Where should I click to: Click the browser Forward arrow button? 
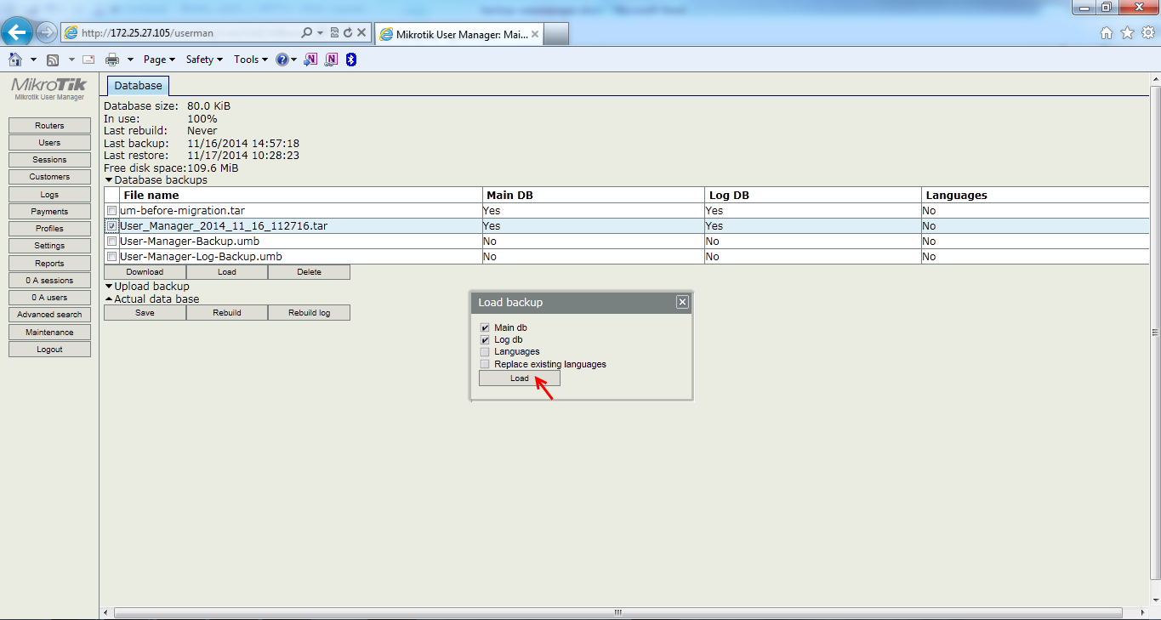tap(47, 32)
